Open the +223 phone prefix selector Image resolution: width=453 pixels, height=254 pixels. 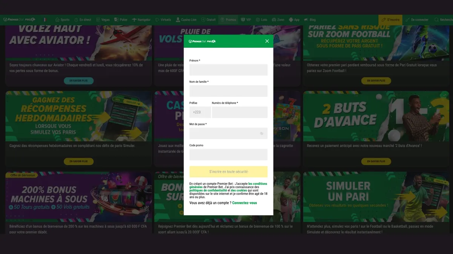point(200,112)
